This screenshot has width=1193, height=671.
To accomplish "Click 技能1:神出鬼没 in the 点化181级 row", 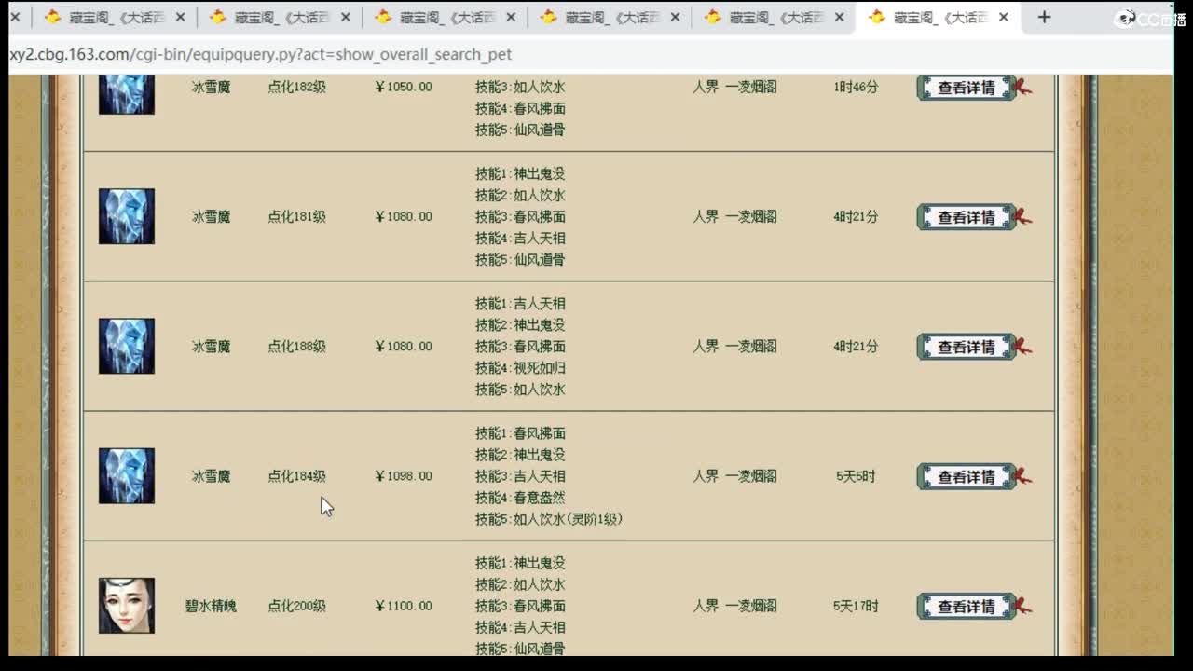I will (520, 173).
